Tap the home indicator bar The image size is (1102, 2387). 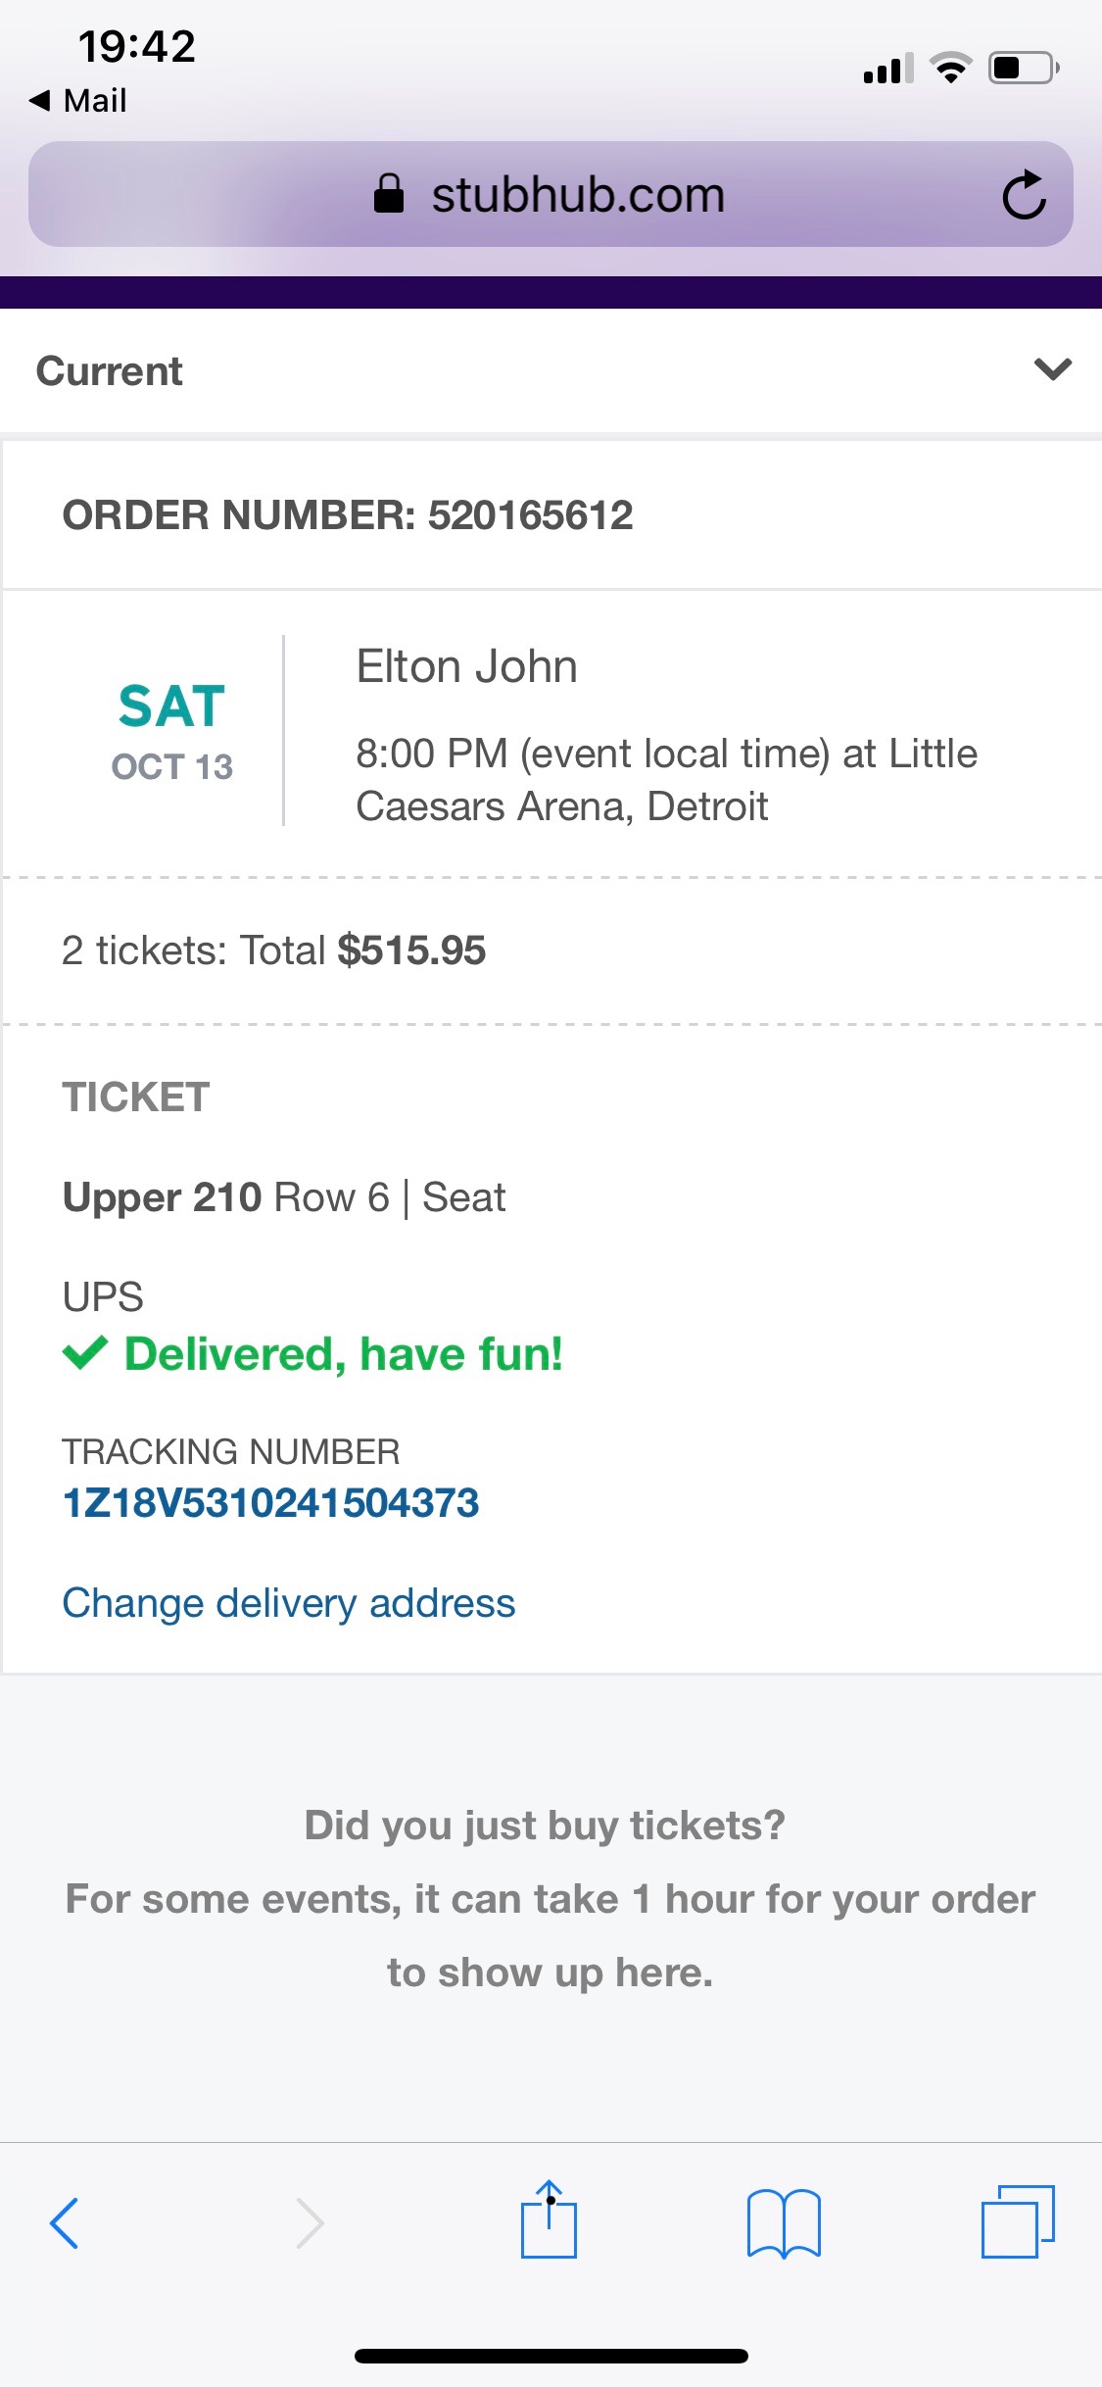[551, 2356]
